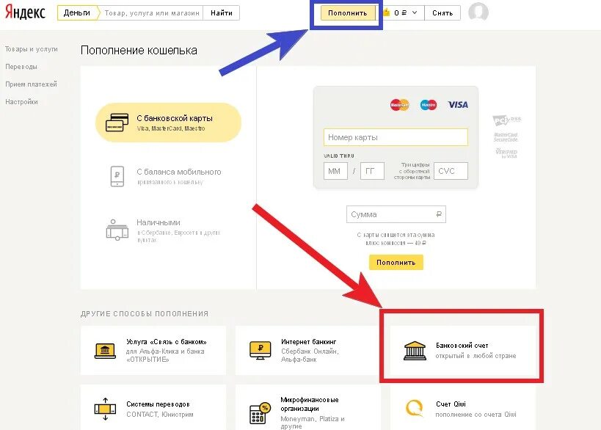The height and width of the screenshot is (430, 601).
Task: Click the Moneyman, Platiza и другие subtitle
Action: [313, 423]
